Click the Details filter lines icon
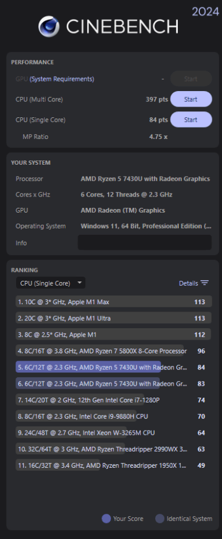This screenshot has height=539, width=222. 205,283
